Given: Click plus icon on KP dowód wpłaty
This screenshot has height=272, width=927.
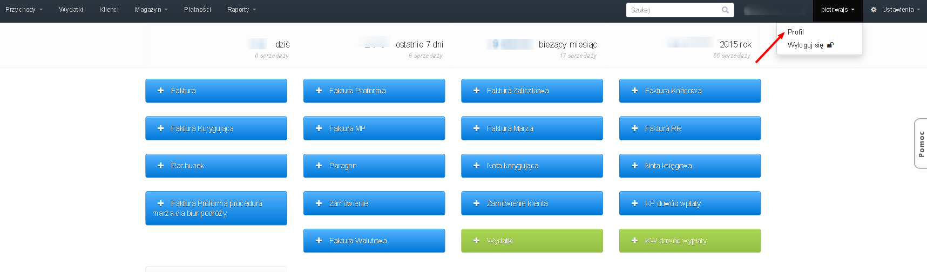Looking at the screenshot, I should click(634, 203).
